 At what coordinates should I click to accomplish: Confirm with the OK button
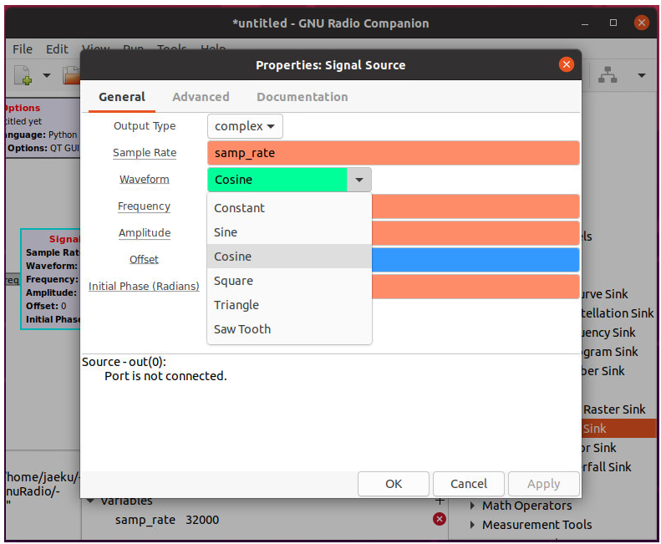[x=394, y=484]
